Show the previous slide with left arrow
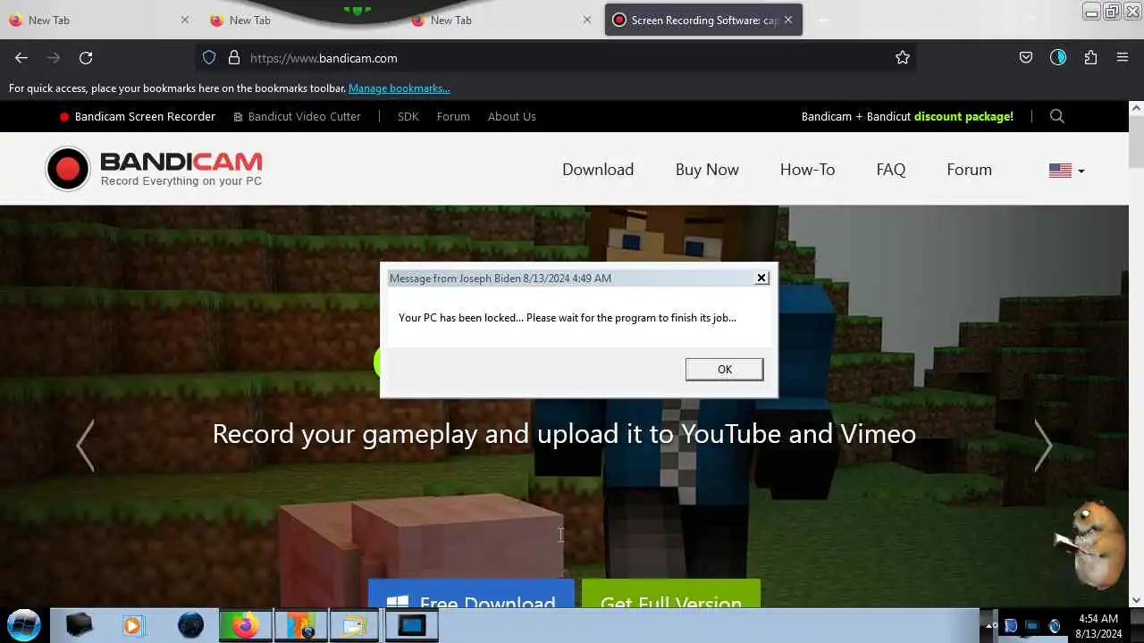 click(85, 445)
